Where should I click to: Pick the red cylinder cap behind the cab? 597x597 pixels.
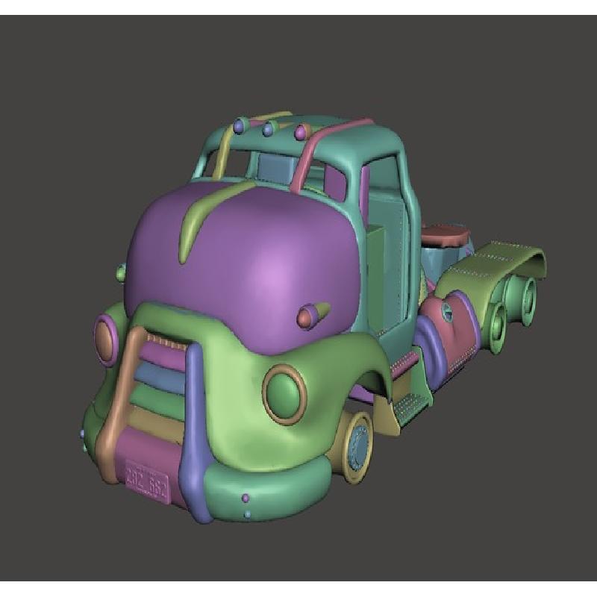pyautogui.click(x=446, y=235)
